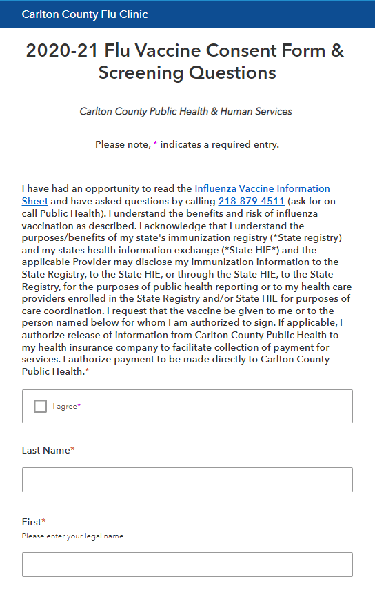Click the 218-879-4511 phone number link

pos(252,201)
